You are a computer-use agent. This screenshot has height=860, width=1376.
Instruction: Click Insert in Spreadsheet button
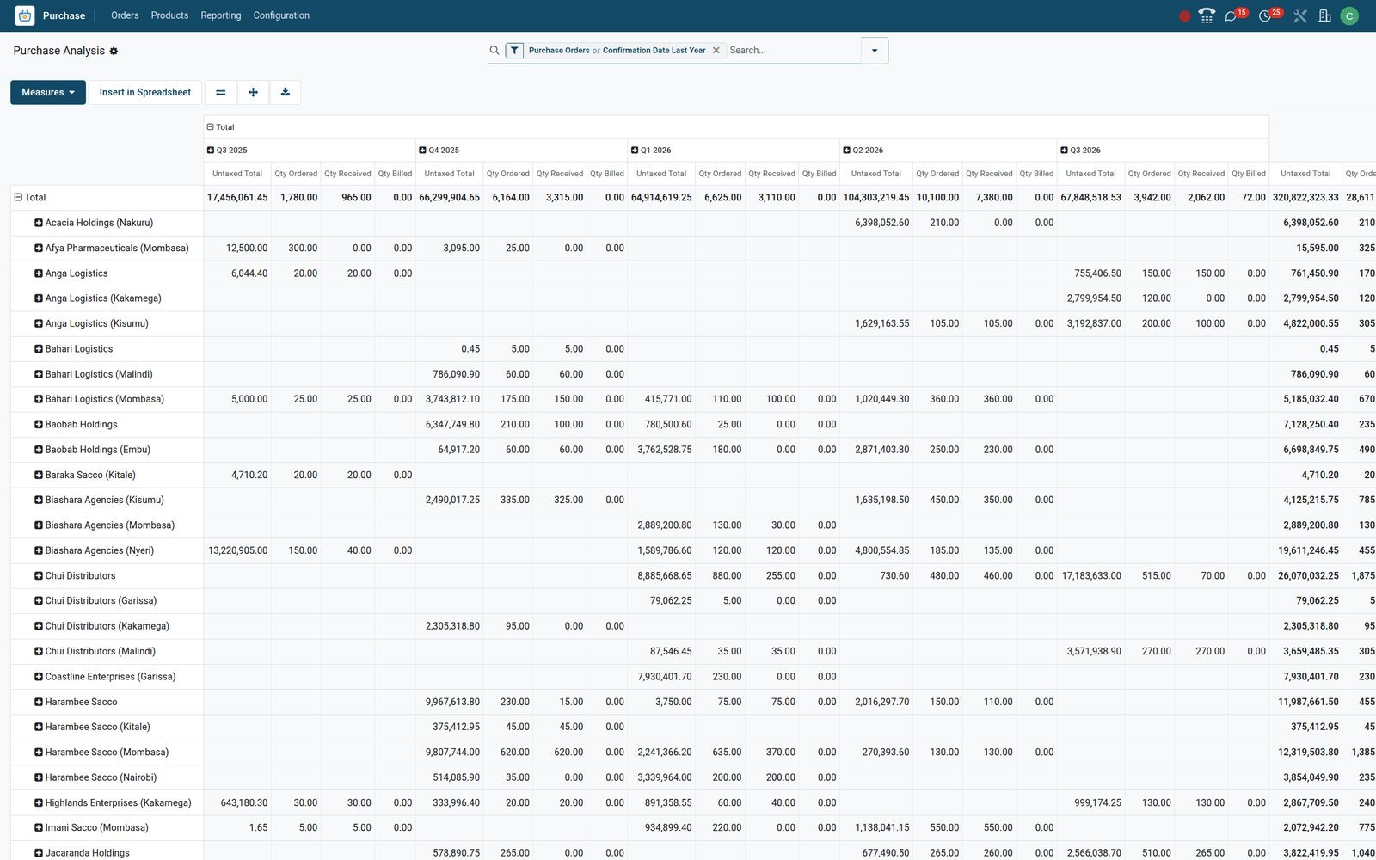145,92
